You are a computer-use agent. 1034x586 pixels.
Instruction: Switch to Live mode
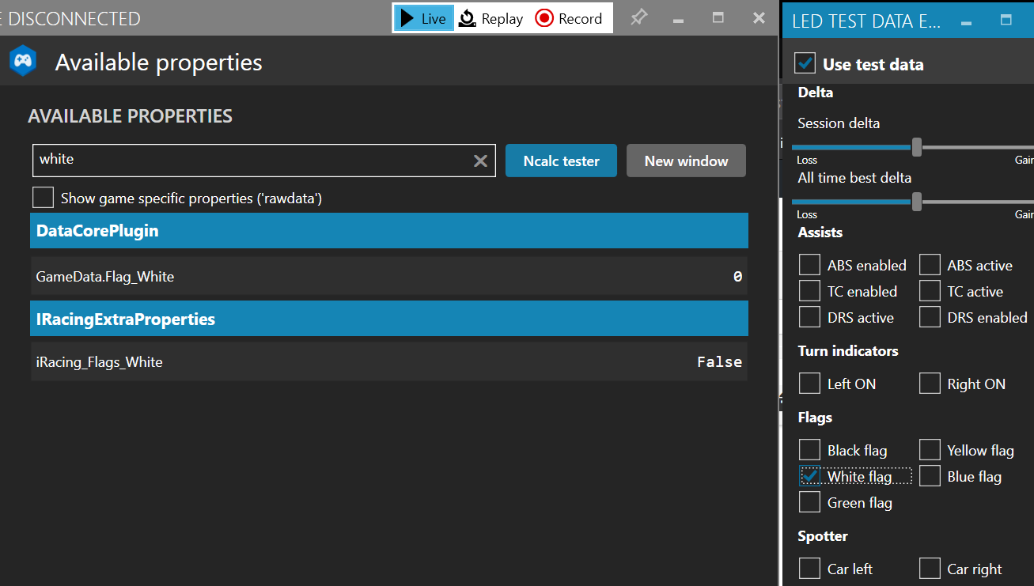pyautogui.click(x=423, y=18)
